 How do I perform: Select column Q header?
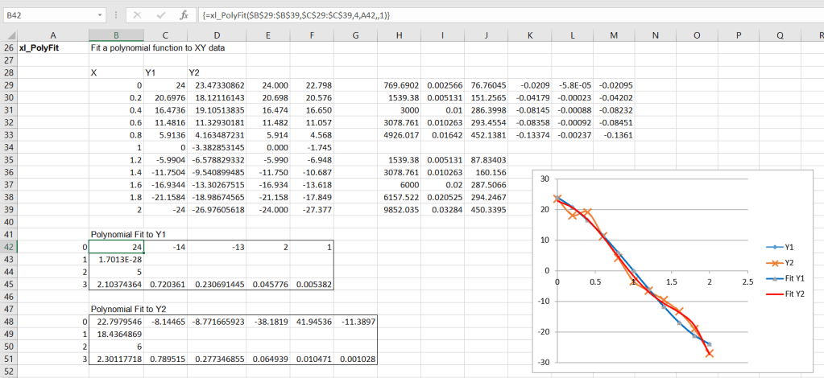click(x=780, y=35)
